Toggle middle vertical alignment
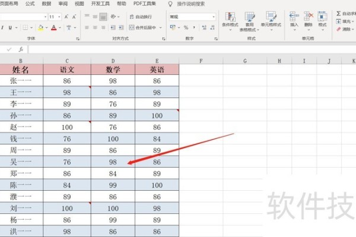356x237 pixels. click(95, 17)
